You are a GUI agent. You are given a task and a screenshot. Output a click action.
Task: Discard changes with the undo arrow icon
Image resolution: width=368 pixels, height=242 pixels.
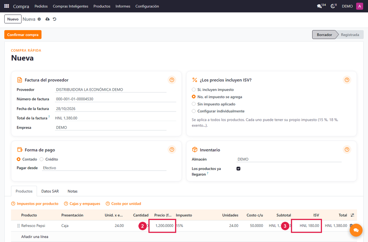pos(55,19)
